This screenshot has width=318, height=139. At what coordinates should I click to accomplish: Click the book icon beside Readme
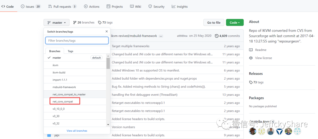pos(251,50)
